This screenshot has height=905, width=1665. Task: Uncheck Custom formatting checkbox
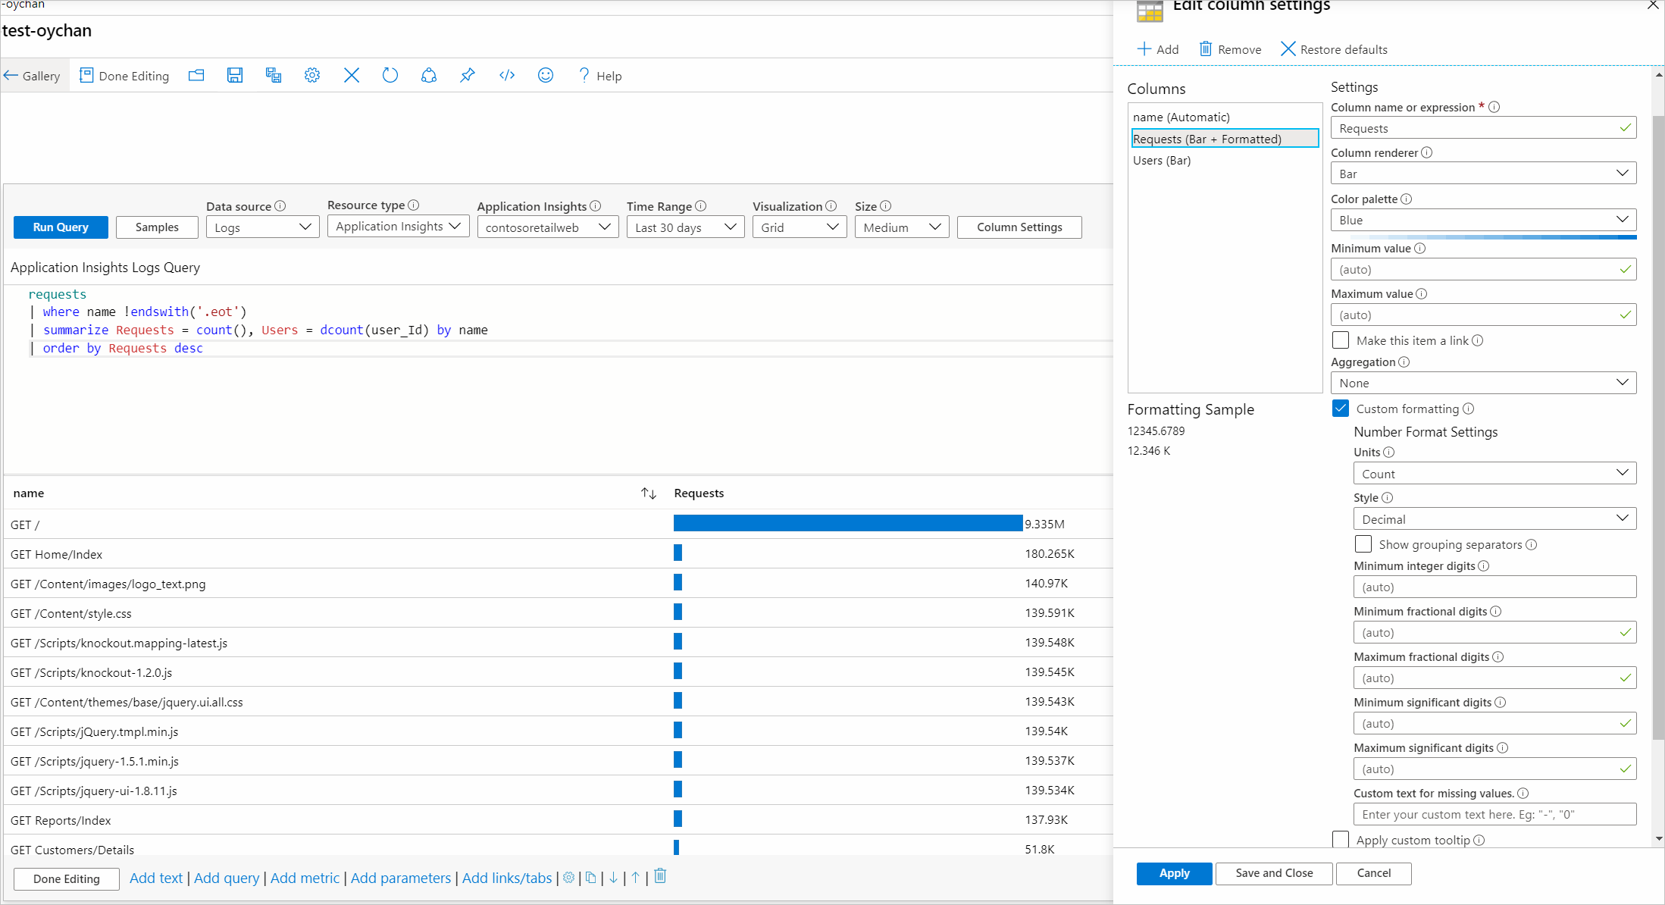coord(1341,409)
